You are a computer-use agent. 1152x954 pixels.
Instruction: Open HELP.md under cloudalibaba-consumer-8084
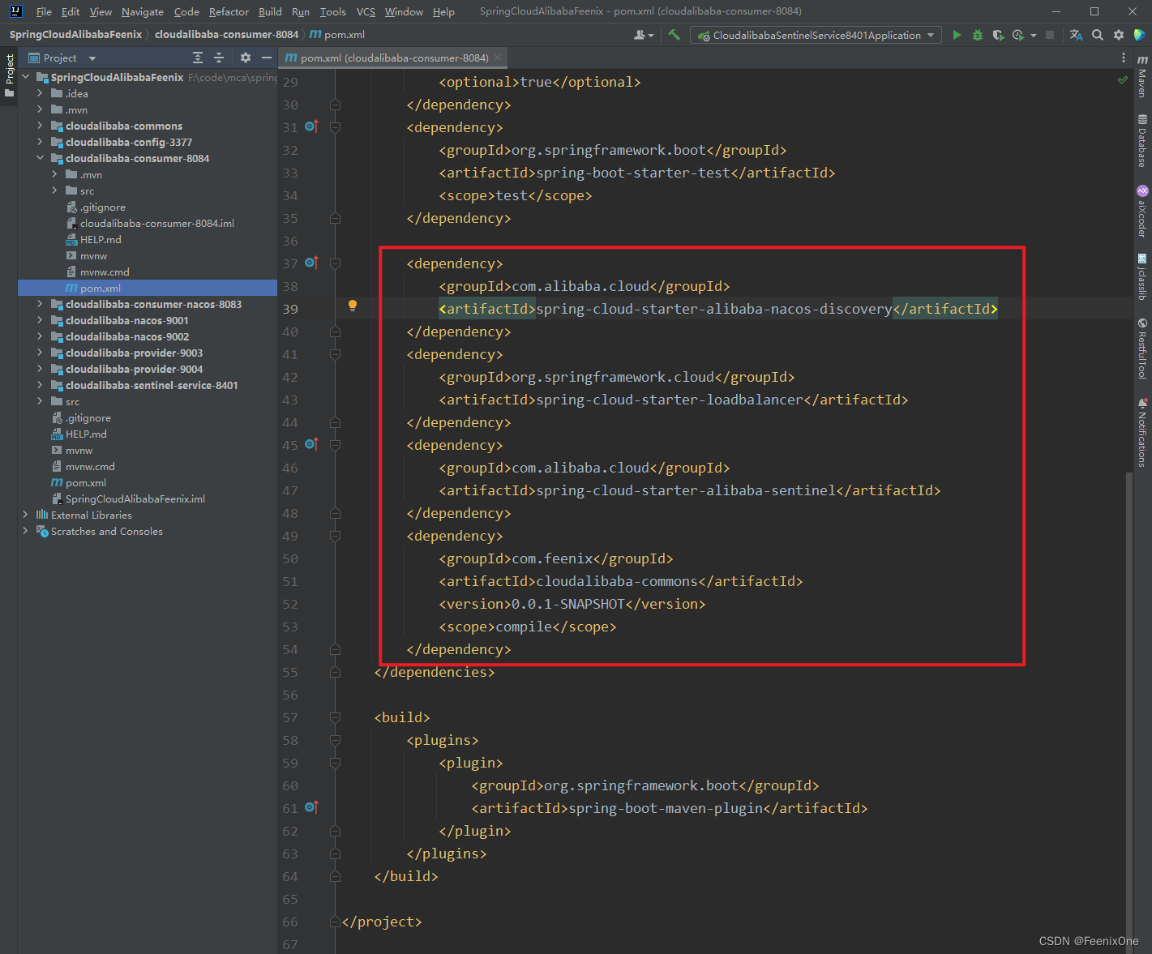[101, 239]
